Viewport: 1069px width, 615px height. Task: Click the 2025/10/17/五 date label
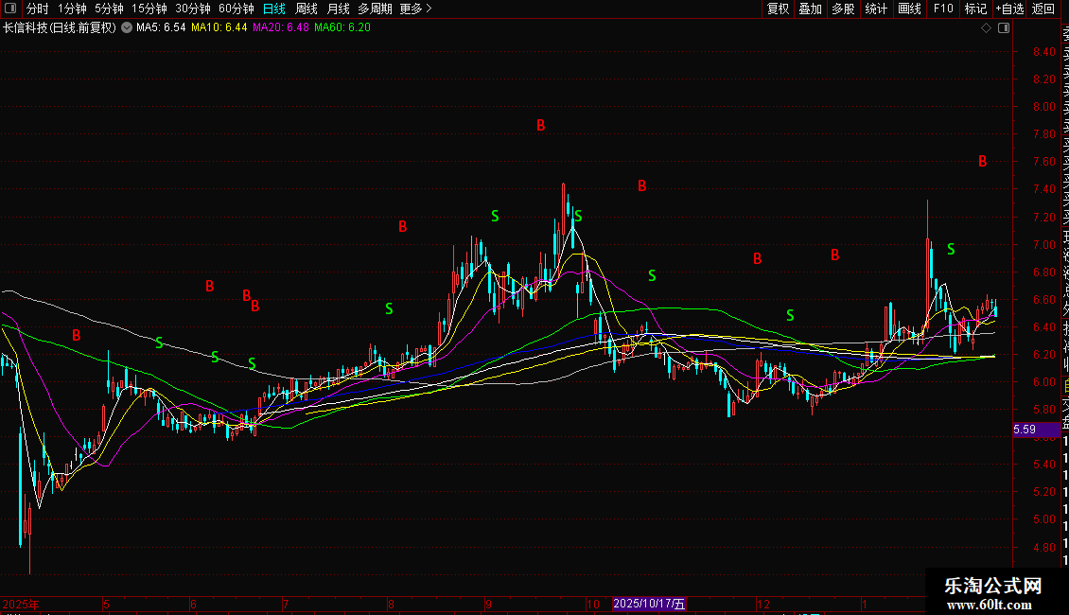[x=649, y=604]
